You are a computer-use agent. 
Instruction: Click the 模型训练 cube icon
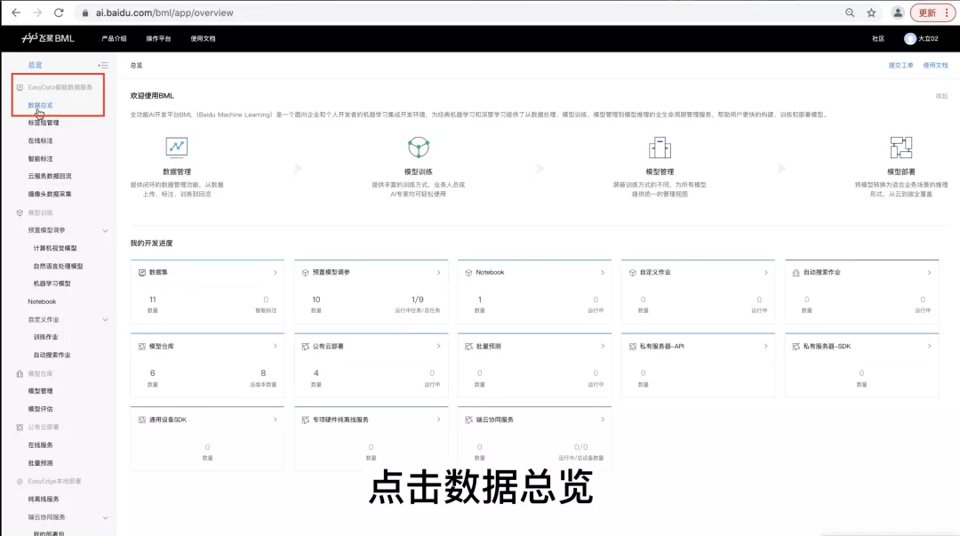pos(419,147)
